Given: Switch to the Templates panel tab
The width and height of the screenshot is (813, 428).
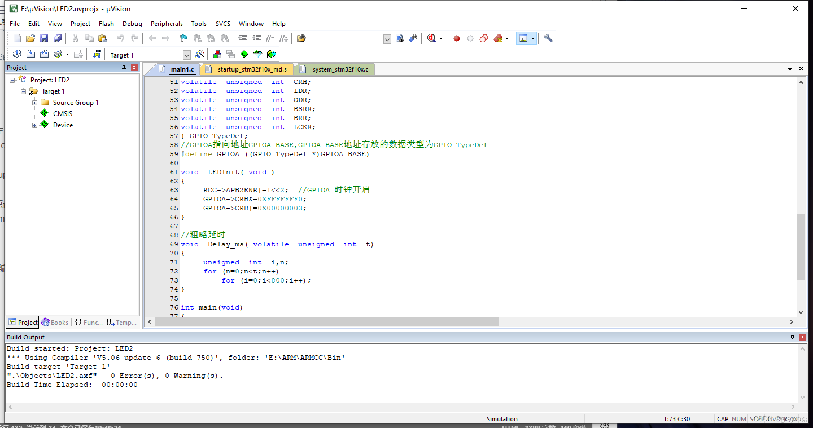Looking at the screenshot, I should click(121, 323).
